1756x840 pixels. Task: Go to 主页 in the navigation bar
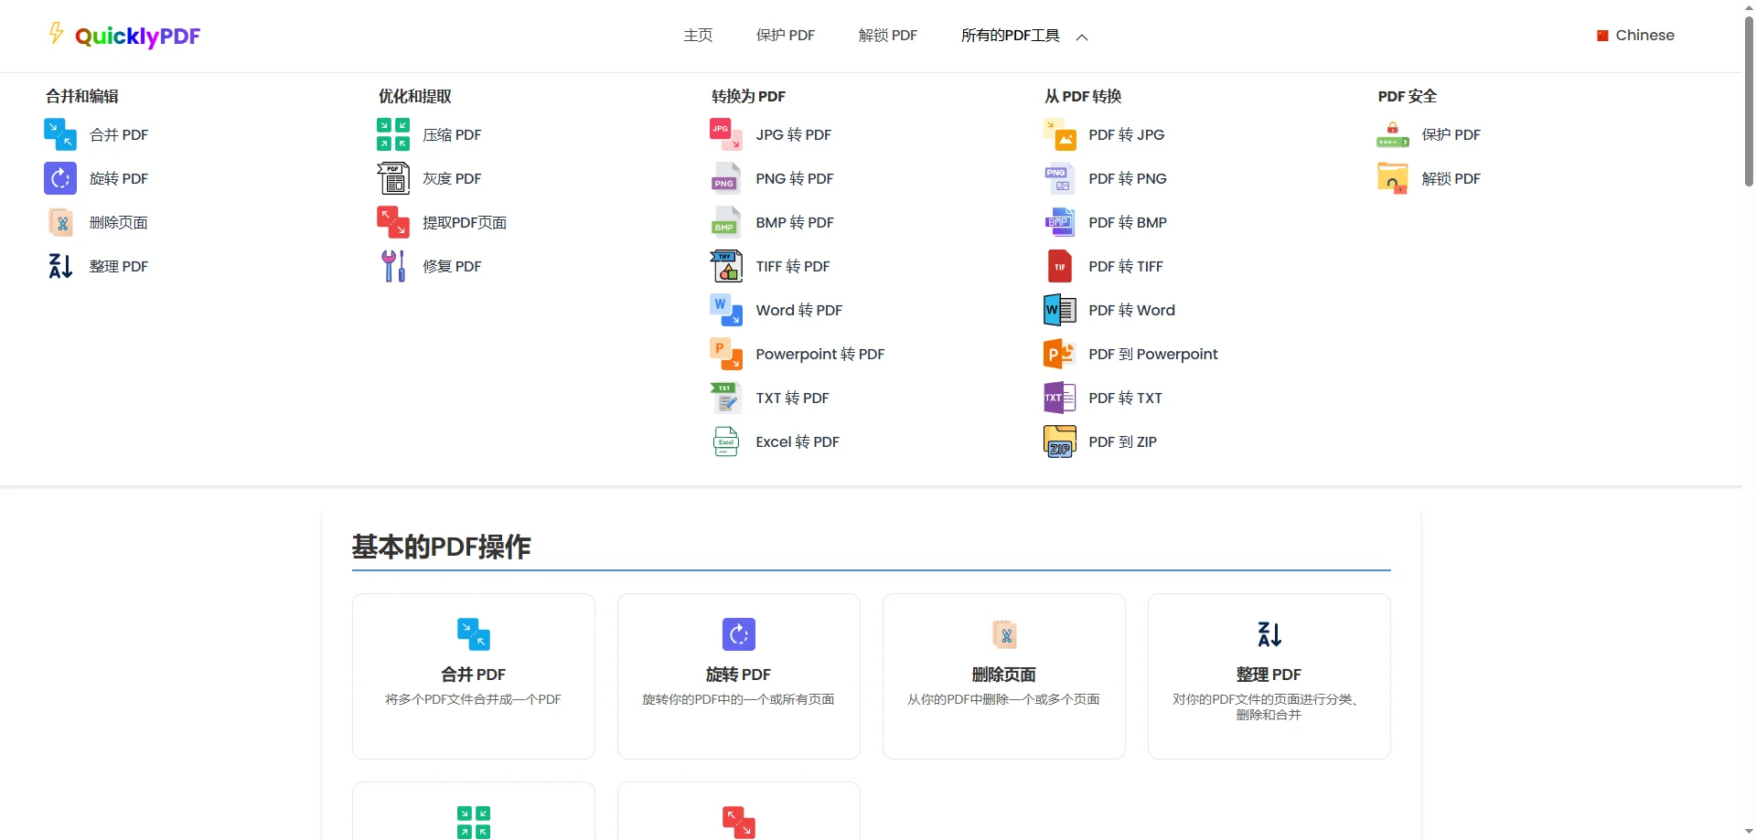[698, 36]
